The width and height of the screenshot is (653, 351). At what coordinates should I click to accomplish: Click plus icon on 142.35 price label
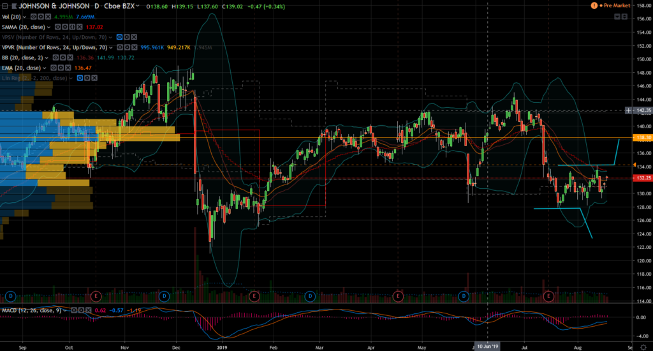(x=628, y=110)
